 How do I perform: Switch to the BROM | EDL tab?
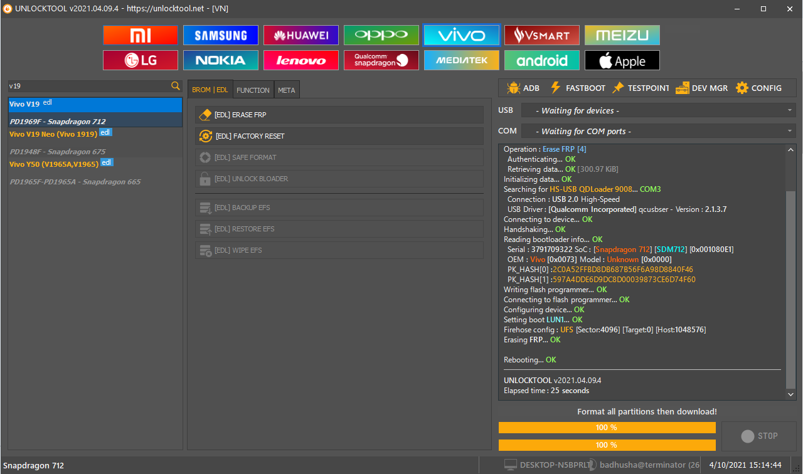[210, 90]
